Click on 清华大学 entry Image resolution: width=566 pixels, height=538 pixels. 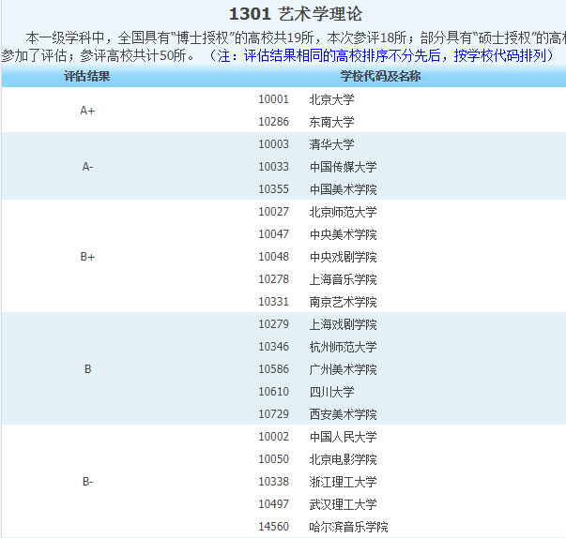[x=331, y=144]
